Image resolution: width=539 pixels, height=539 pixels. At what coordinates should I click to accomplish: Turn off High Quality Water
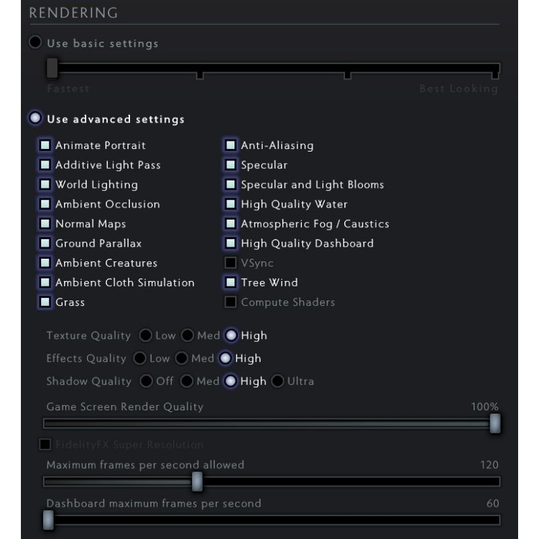point(230,203)
